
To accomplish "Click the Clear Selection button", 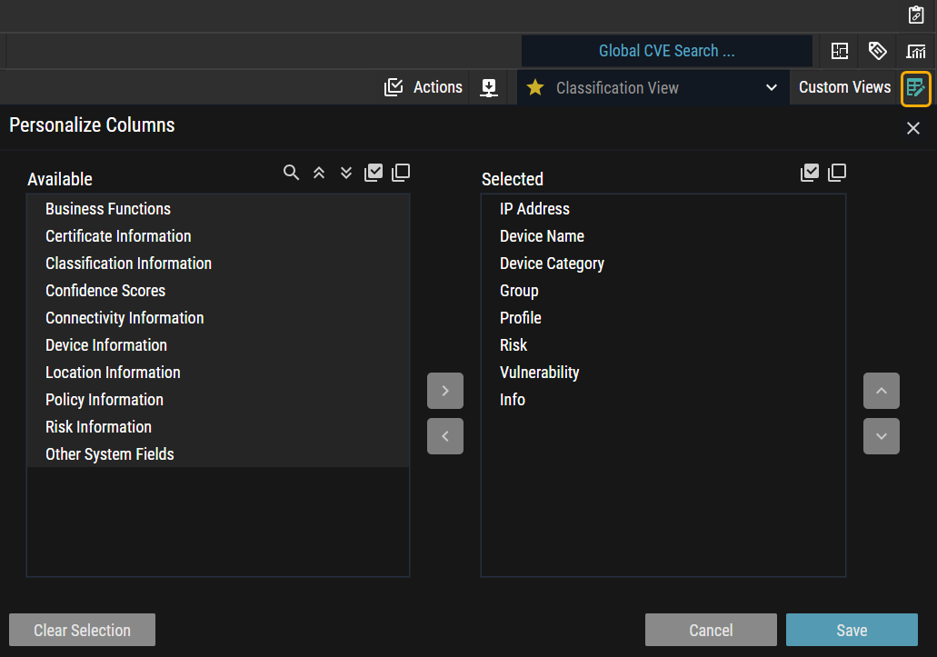I will pos(82,630).
